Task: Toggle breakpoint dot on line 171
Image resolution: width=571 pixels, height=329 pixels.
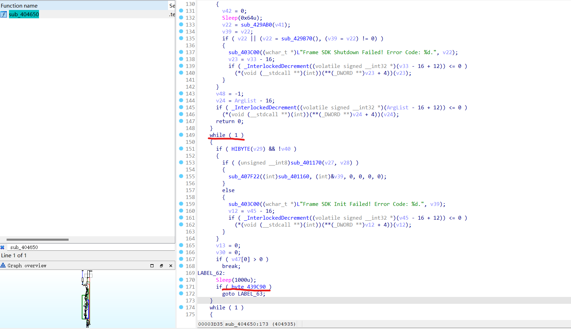Action: 181,287
